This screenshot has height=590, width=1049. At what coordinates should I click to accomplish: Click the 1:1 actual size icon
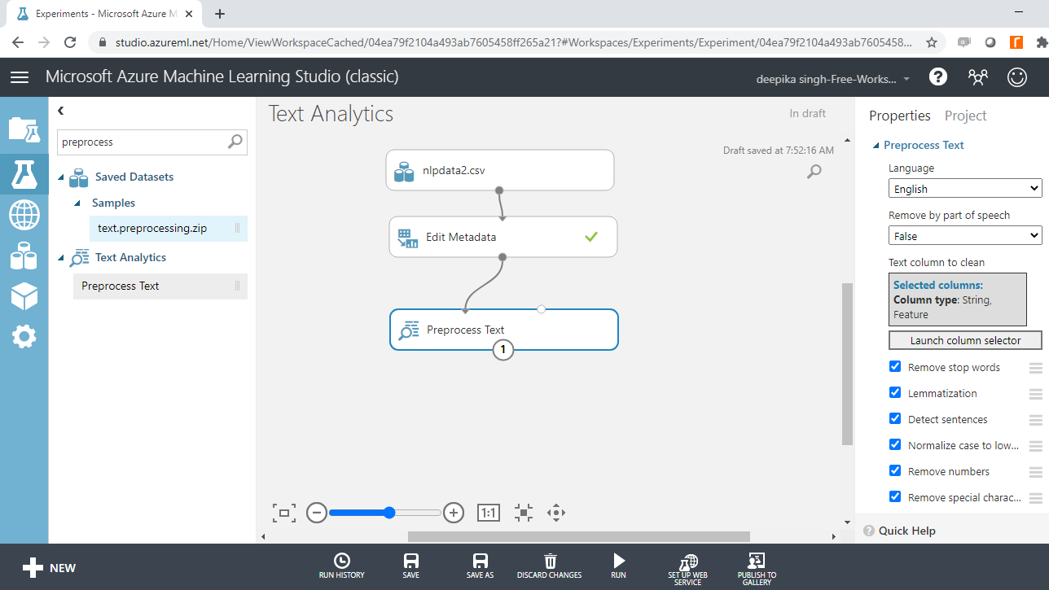coord(488,513)
